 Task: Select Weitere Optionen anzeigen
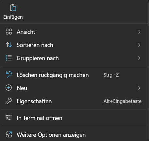click(51, 135)
